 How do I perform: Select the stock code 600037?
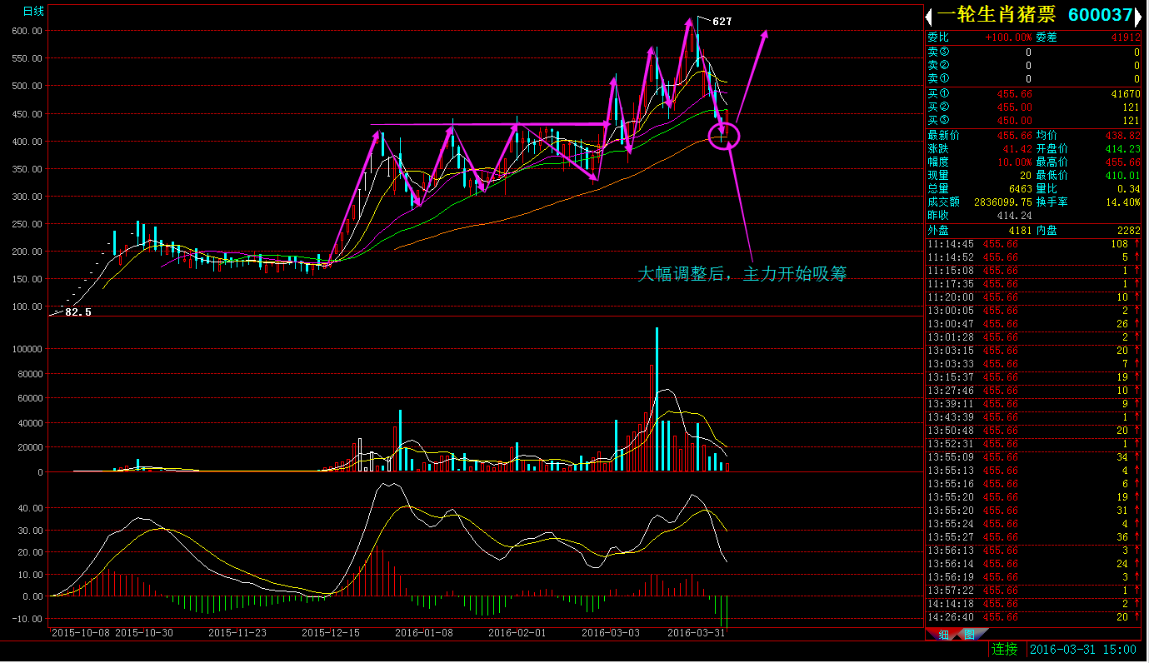click(x=1101, y=16)
